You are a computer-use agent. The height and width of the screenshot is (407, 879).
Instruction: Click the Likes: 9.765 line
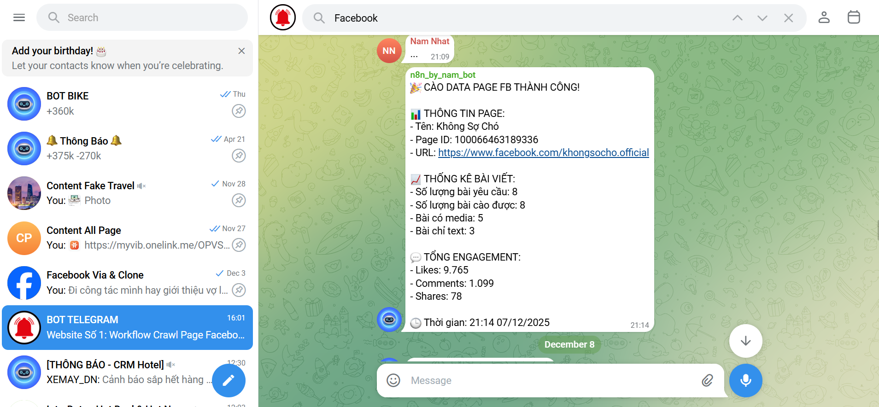click(439, 270)
